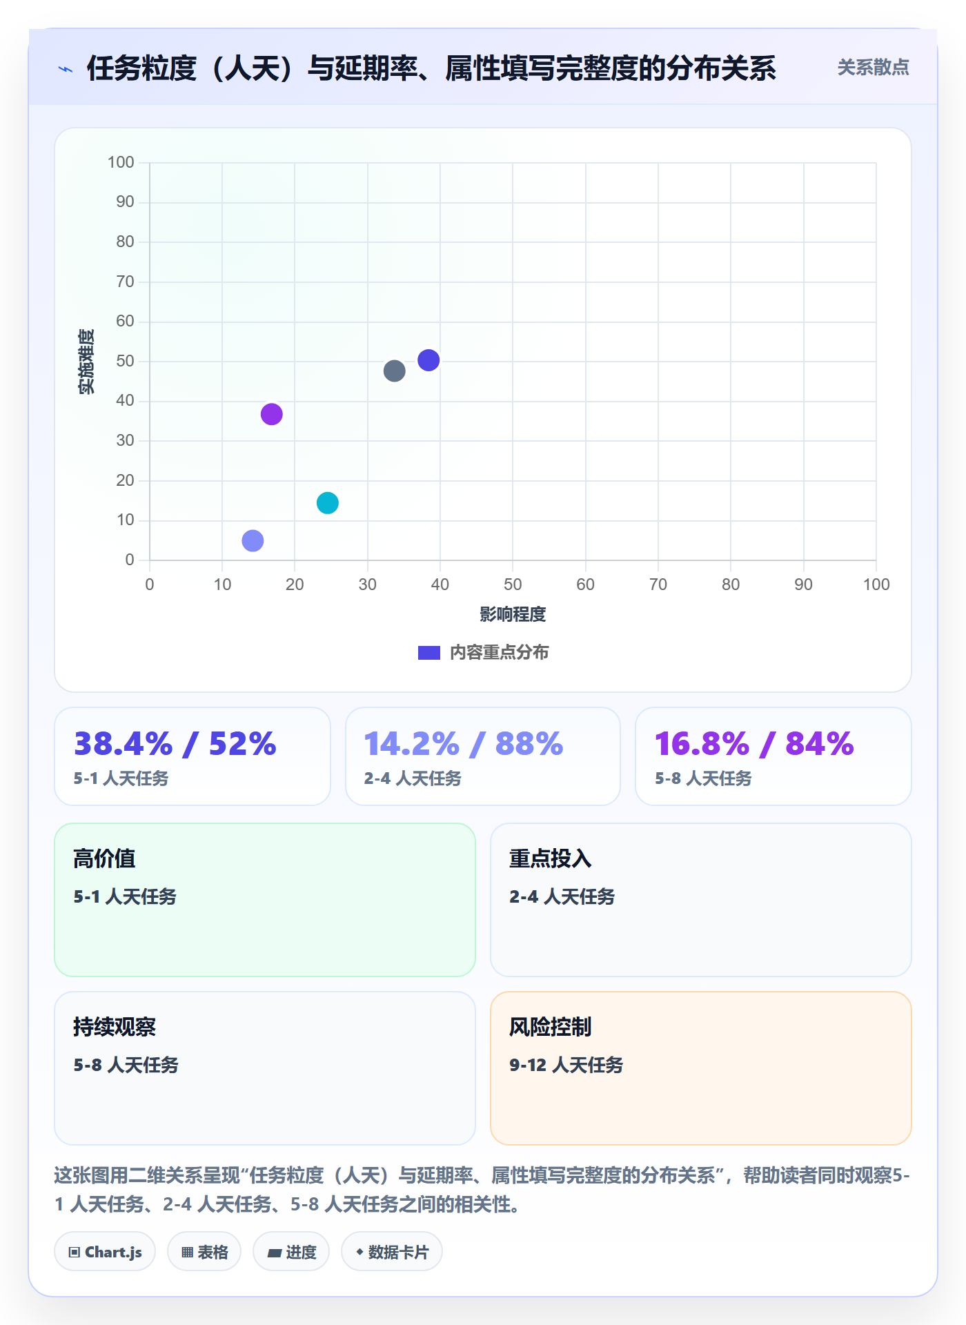966x1325 pixels.
Task: Click the 影响程度 x-axis title
Action: coord(513,614)
